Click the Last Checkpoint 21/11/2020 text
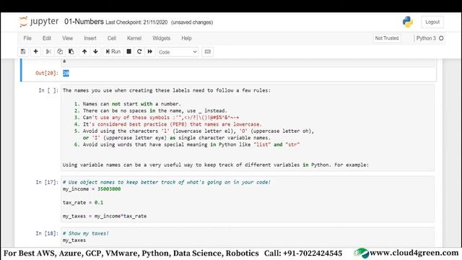462x260 pixels. point(136,22)
